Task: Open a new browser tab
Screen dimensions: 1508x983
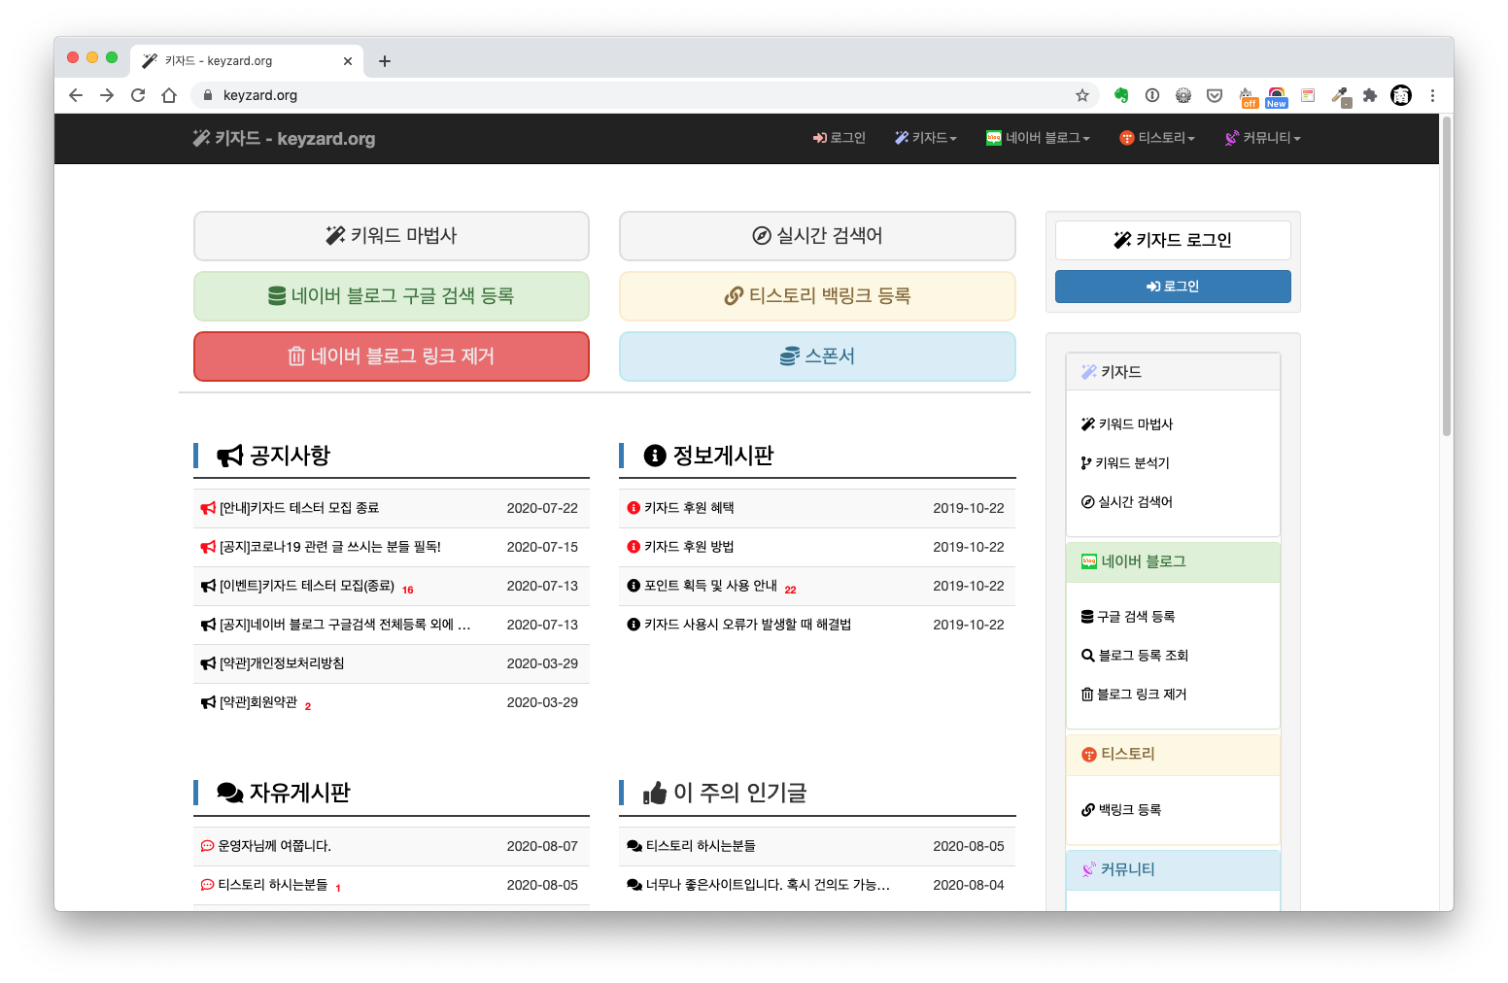Action: pyautogui.click(x=385, y=61)
